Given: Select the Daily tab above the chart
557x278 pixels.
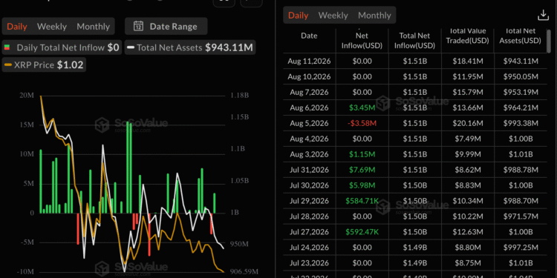Looking at the screenshot, I should pyautogui.click(x=16, y=27).
